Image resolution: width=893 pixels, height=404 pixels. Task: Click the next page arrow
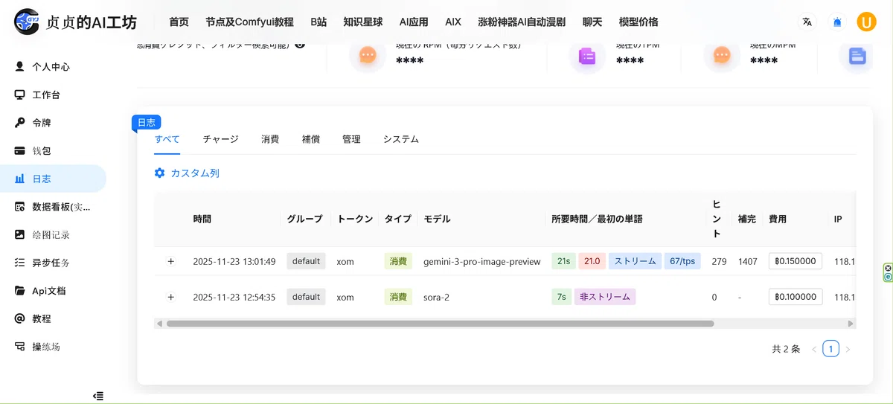[x=848, y=349]
